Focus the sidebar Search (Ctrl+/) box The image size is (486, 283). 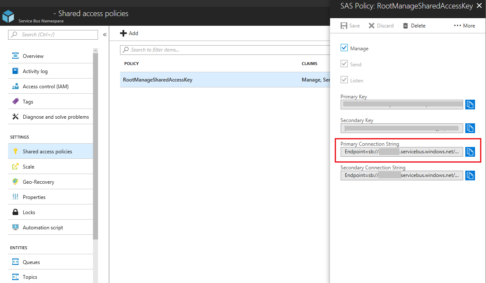tap(53, 35)
